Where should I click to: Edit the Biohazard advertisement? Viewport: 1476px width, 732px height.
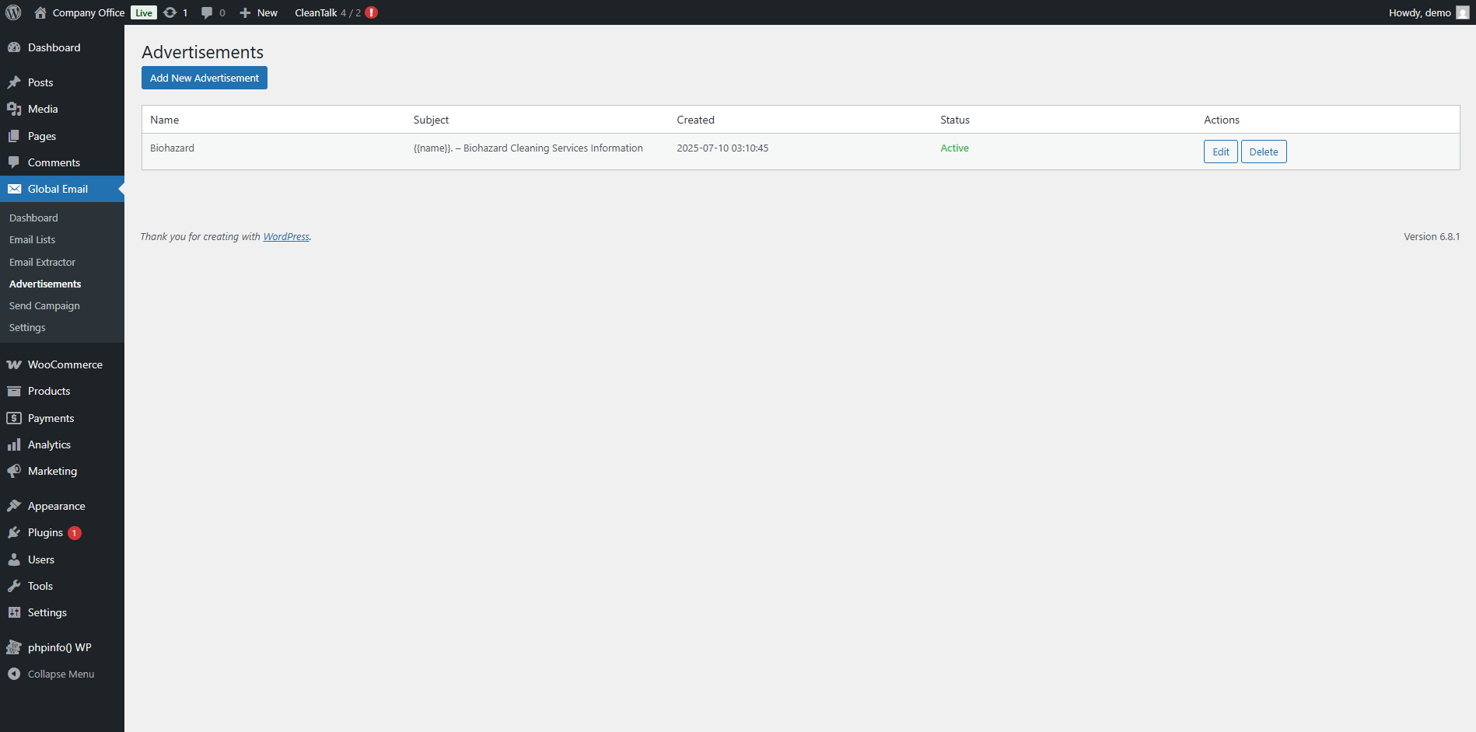pos(1220,152)
